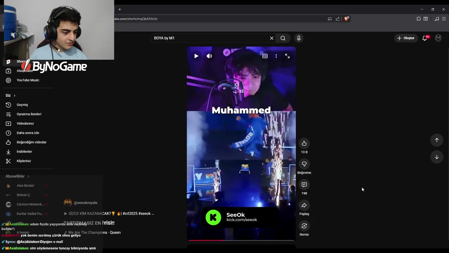Viewport: 449px width, 253px height.
Task: Dislike the short (Beğenme)
Action: (x=304, y=164)
